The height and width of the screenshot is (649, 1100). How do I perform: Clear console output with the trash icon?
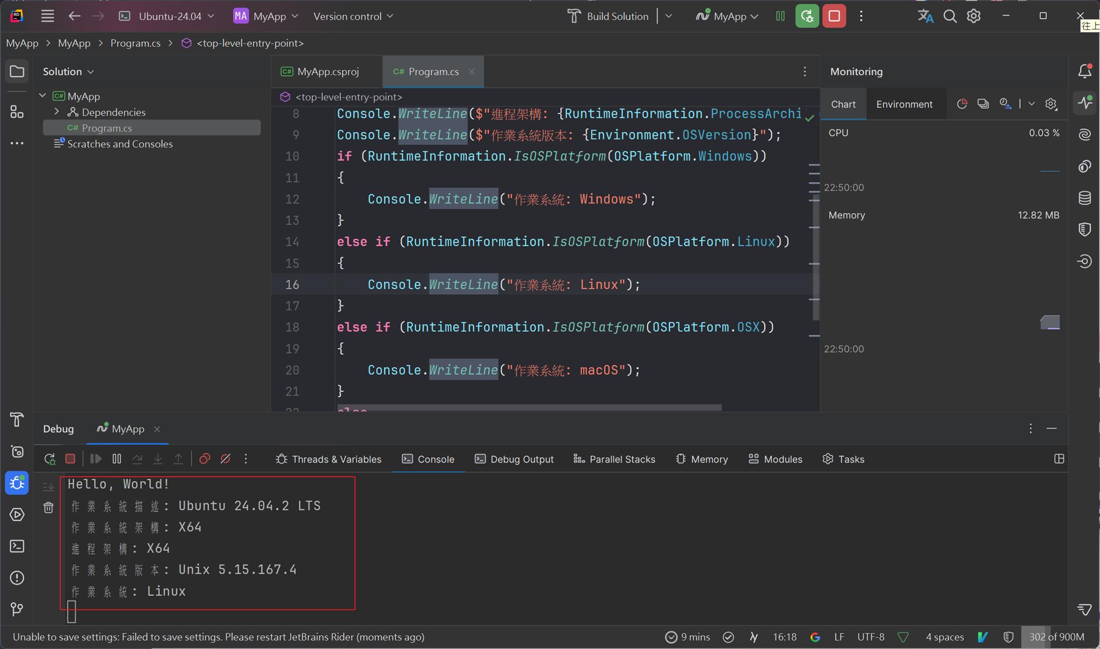(x=48, y=508)
